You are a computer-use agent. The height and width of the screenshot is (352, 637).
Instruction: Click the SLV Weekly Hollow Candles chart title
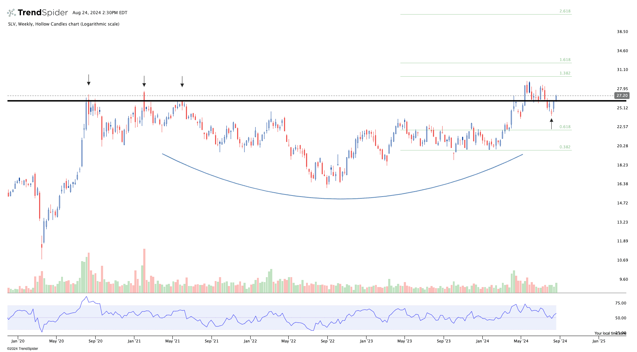(x=64, y=24)
